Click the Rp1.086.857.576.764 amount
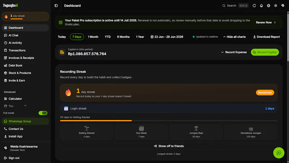This screenshot has height=163, width=289. [x=87, y=54]
